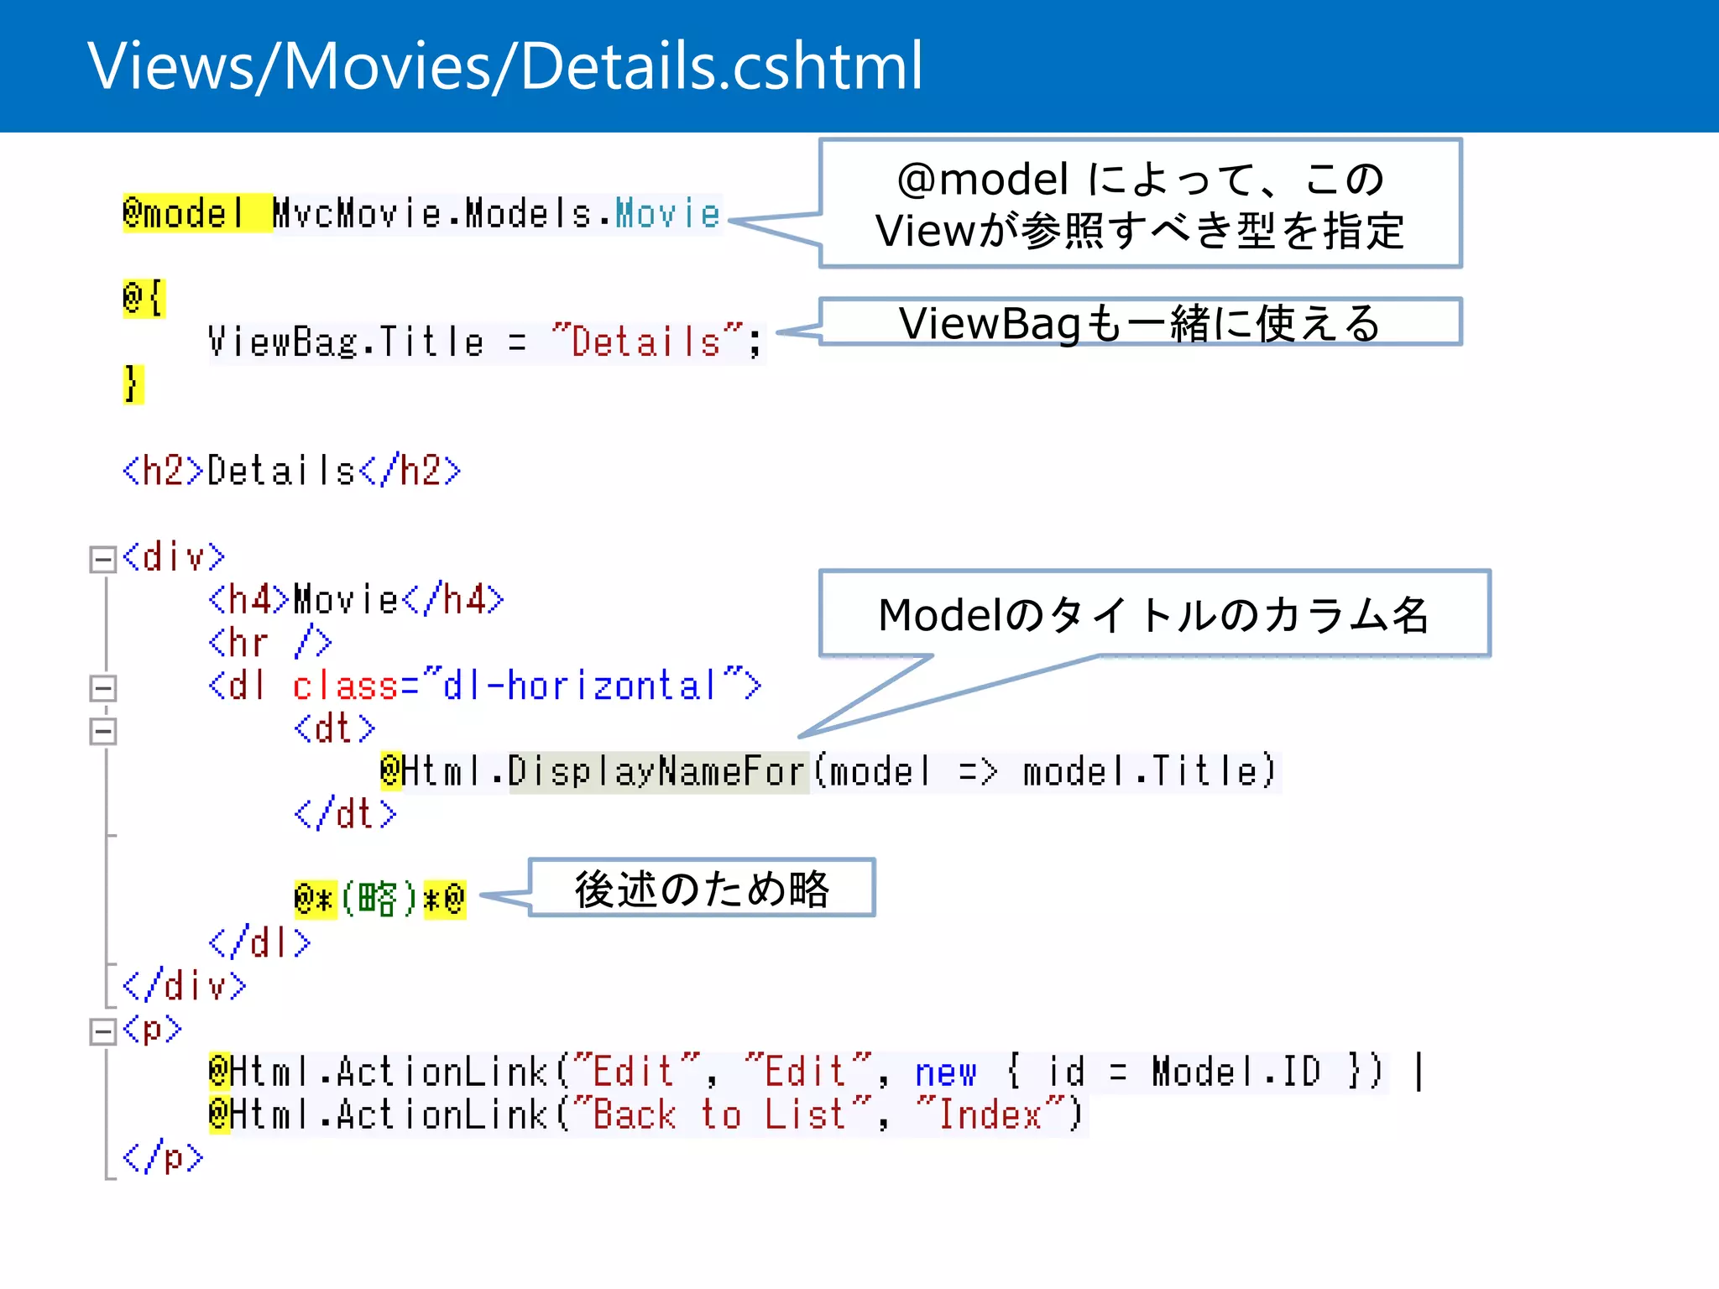Click the slide title Views/Movies/Details.cshtml
Viewport: 1719px width, 1289px height.
(505, 65)
